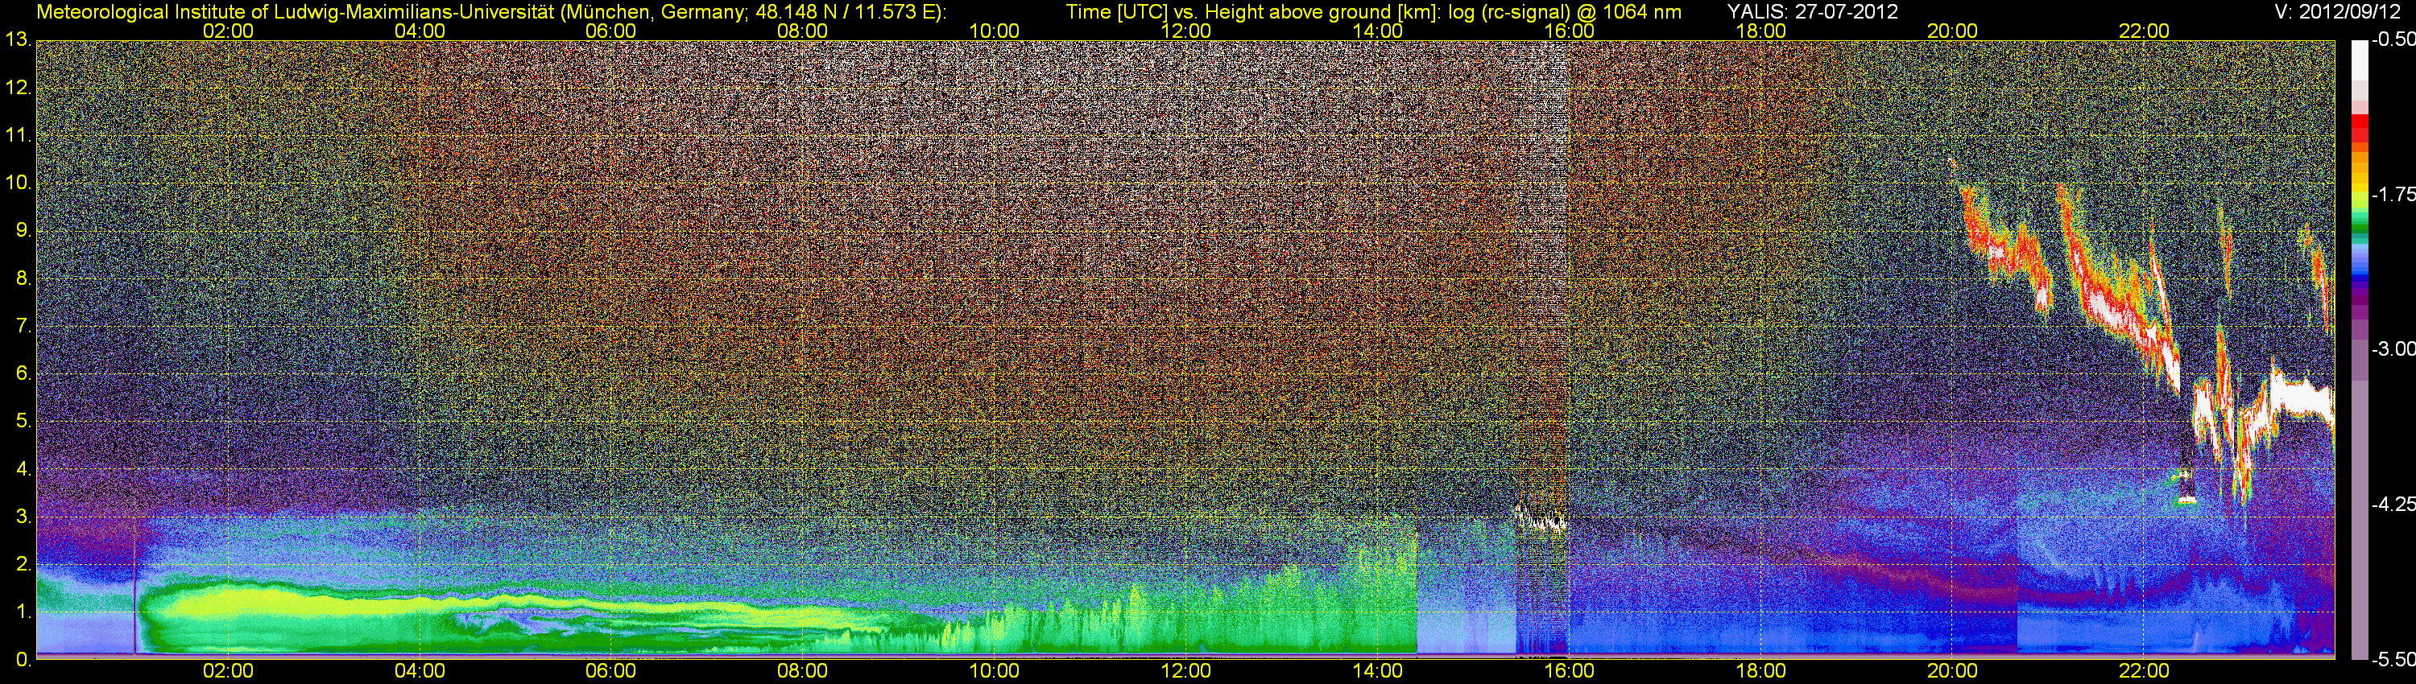Click the 10:00 label on the lower time axis

(x=994, y=671)
